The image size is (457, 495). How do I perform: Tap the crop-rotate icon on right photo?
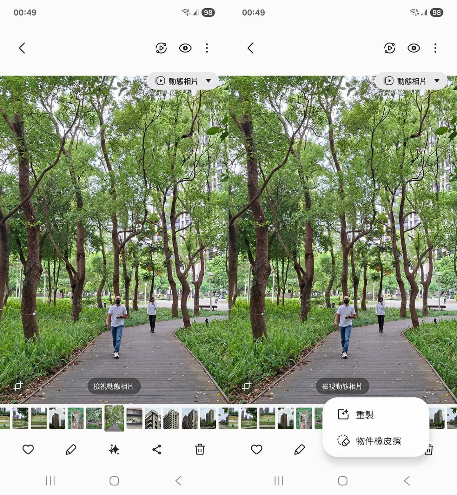[247, 386]
